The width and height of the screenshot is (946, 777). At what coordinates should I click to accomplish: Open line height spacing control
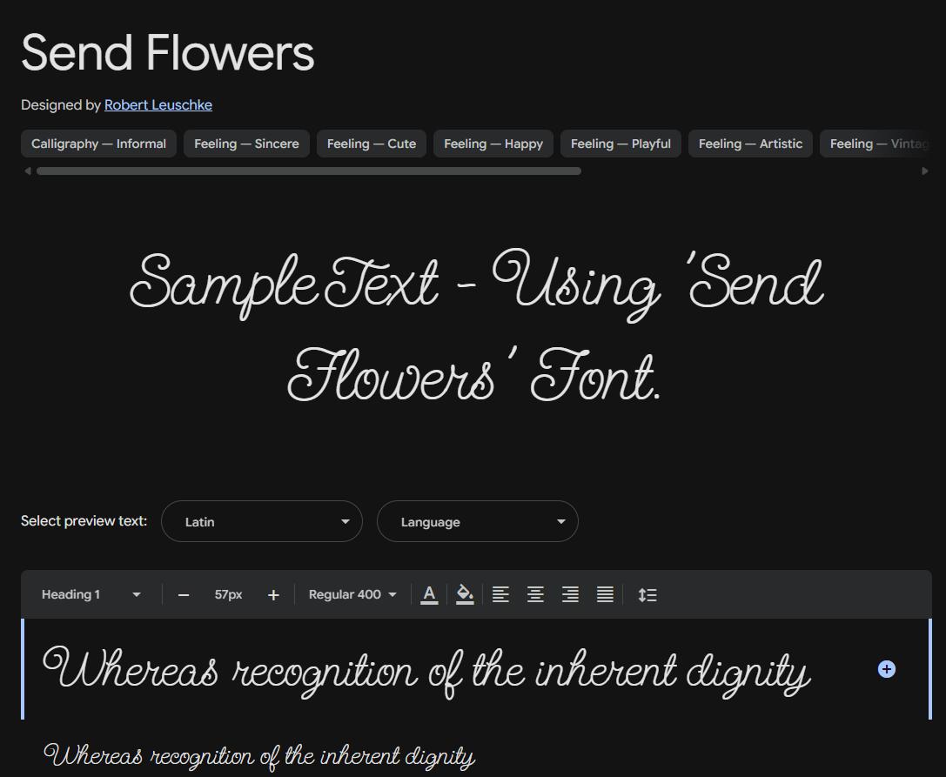[647, 595]
